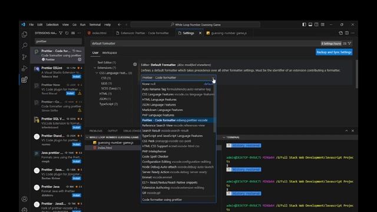Install the Java prettier extension
377x212 pixels.
(77, 161)
